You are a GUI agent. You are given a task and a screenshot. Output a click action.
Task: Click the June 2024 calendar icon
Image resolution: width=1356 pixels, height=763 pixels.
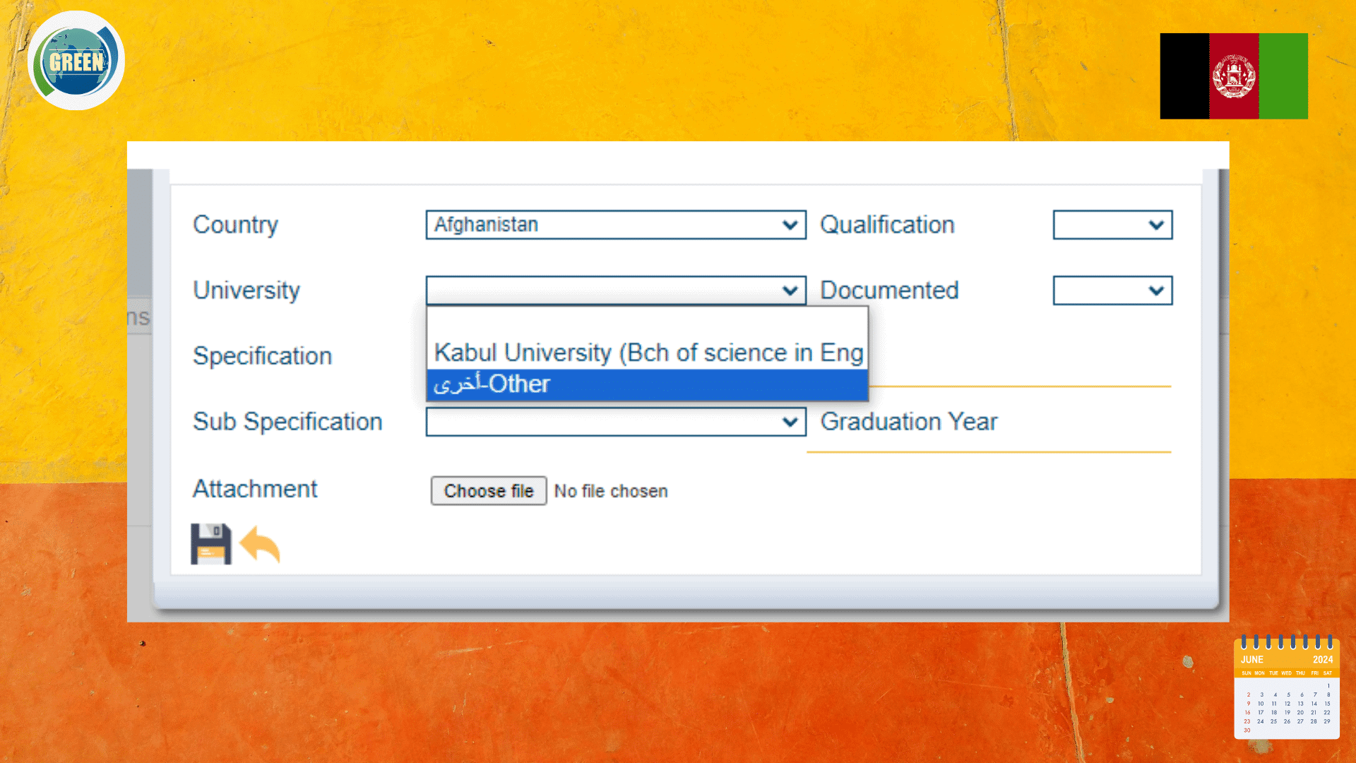1286,687
